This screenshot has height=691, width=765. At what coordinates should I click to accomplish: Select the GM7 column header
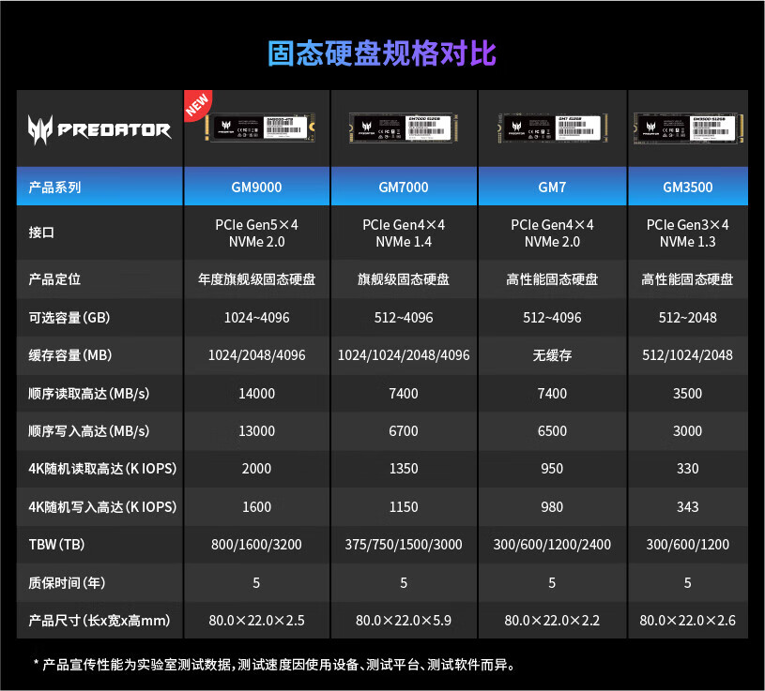[x=552, y=187]
